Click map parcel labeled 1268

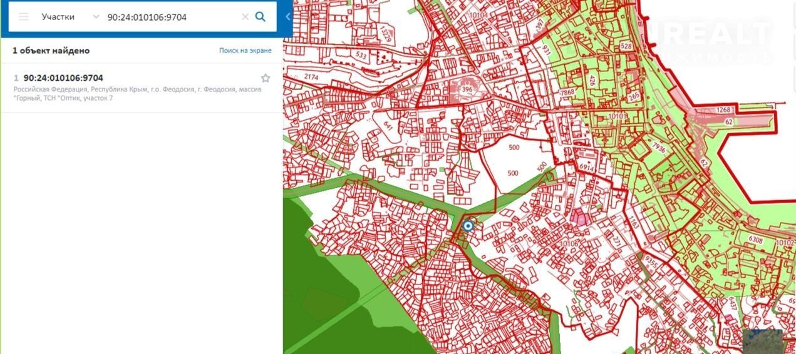(724, 110)
